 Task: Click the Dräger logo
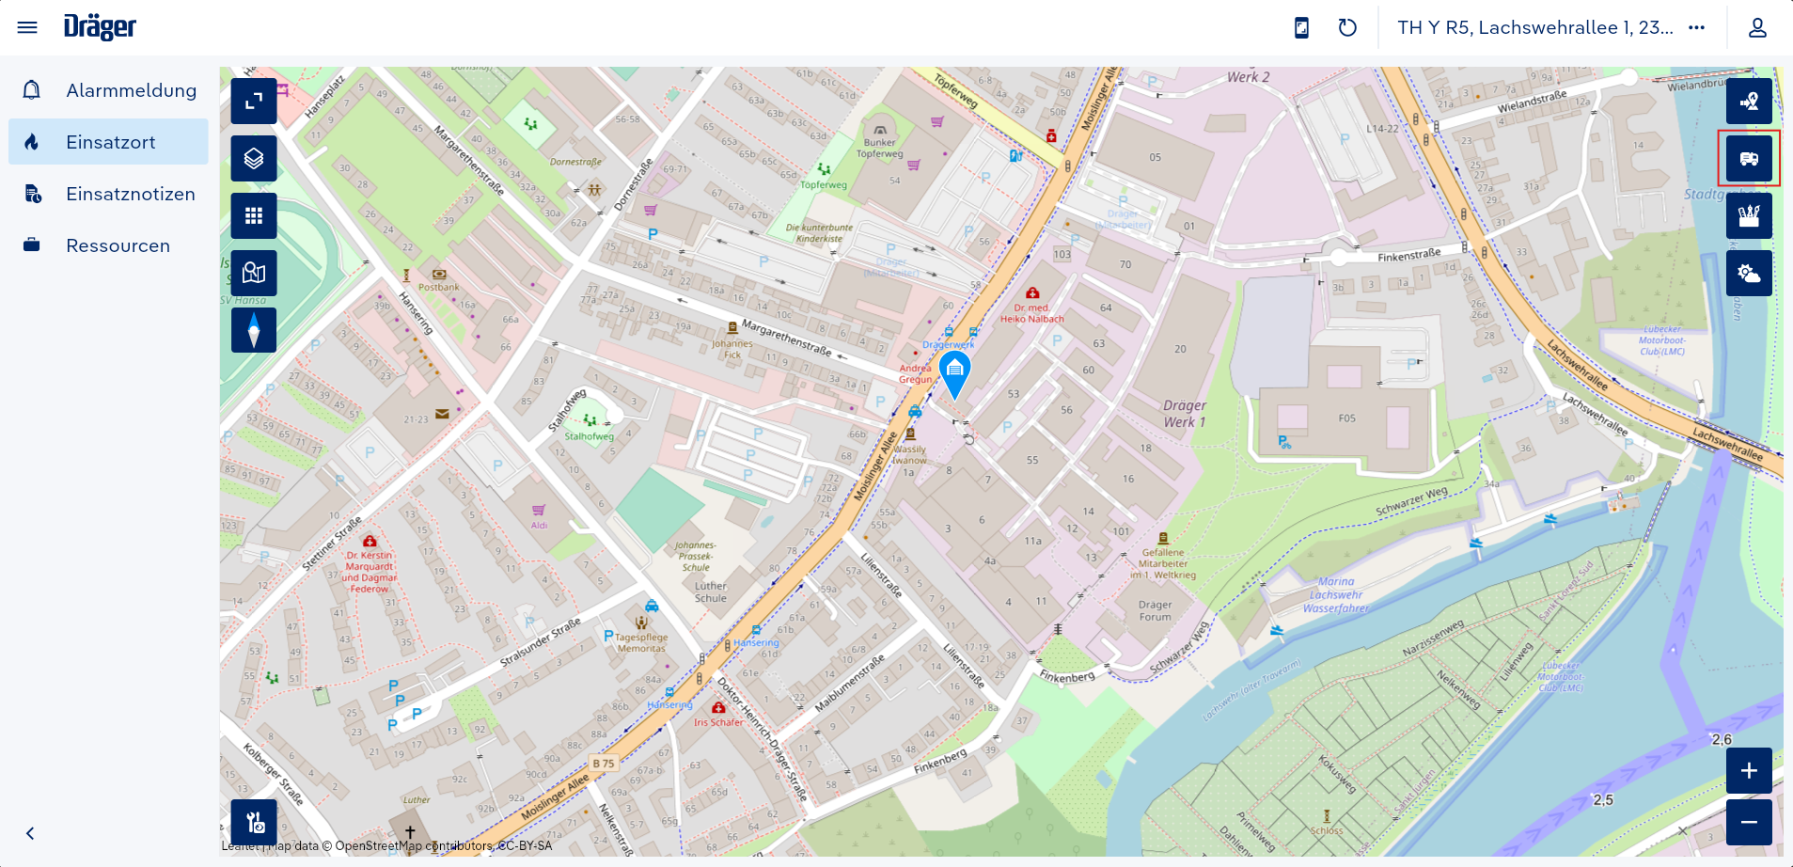[x=100, y=27]
